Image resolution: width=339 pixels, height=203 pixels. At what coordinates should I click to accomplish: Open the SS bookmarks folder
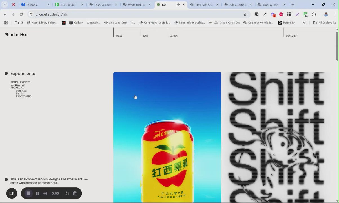pos(19,23)
